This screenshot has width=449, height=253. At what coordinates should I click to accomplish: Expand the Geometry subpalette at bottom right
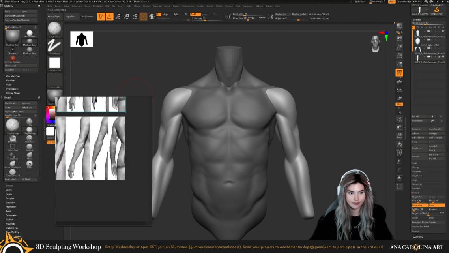pyautogui.click(x=418, y=237)
